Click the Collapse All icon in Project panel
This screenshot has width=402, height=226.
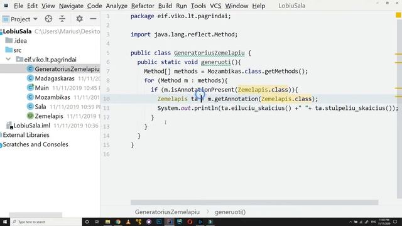click(62, 19)
